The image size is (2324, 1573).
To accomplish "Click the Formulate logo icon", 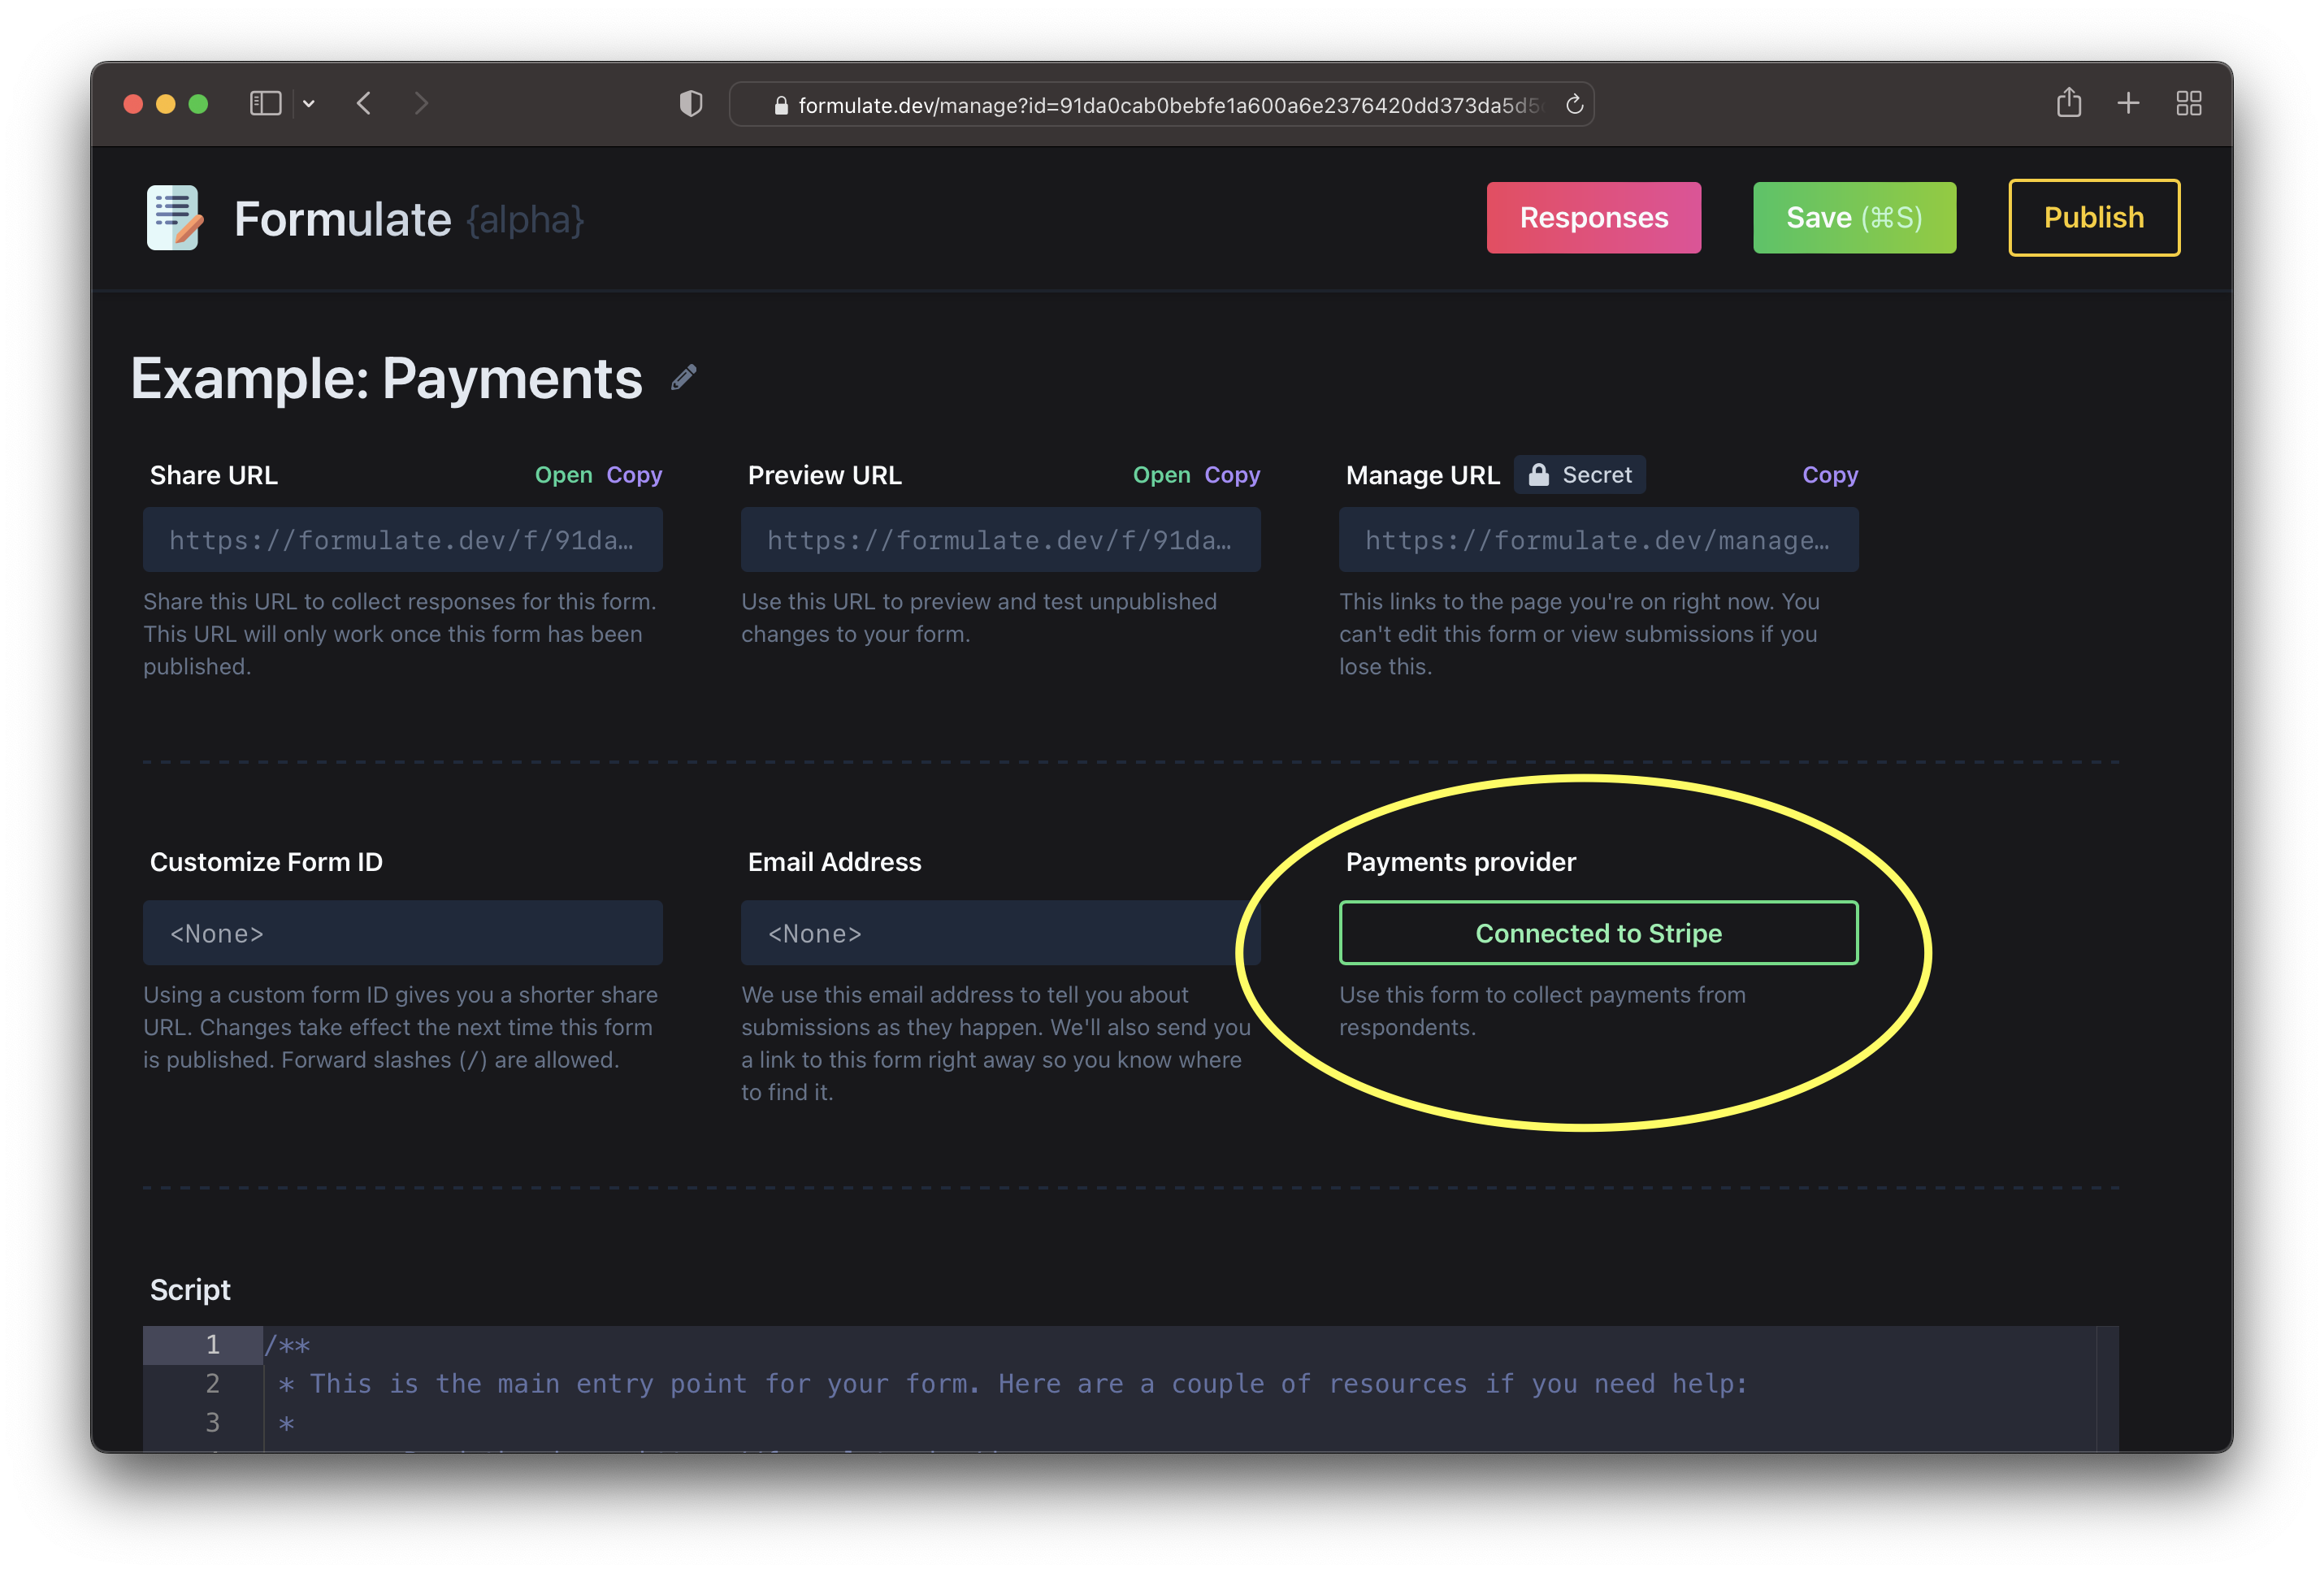I will [x=174, y=217].
